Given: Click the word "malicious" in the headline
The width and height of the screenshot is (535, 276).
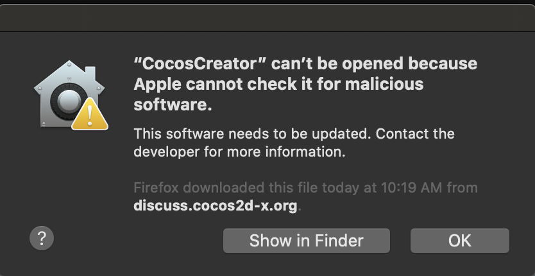Looking at the screenshot, I should pos(384,84).
